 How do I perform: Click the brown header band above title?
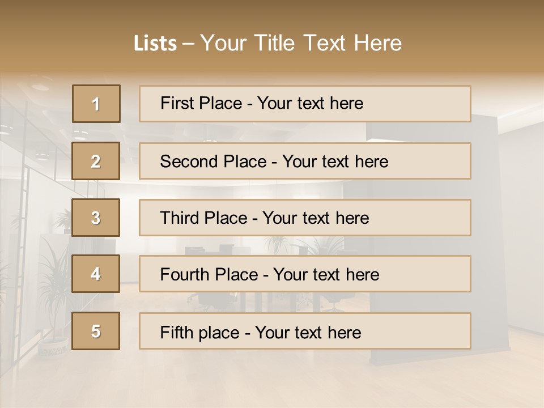272,14
